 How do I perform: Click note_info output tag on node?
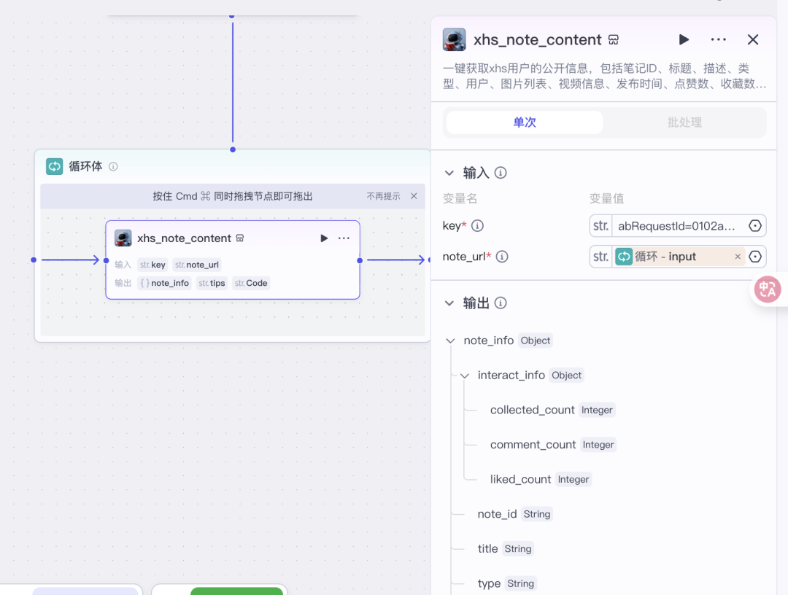coord(164,283)
